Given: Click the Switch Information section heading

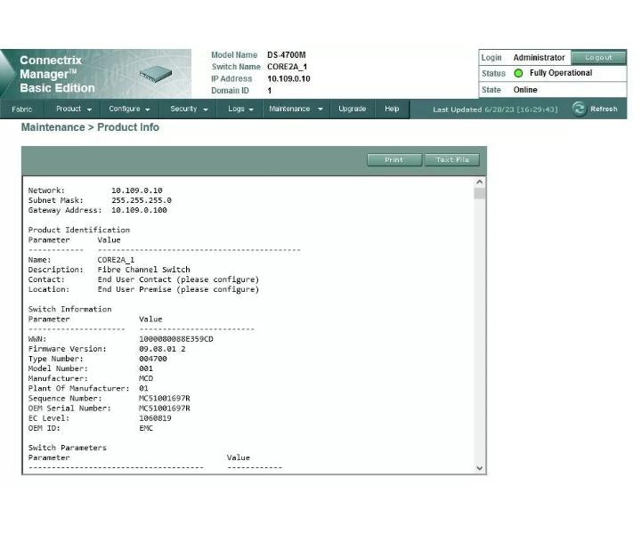Looking at the screenshot, I should click(x=69, y=310).
